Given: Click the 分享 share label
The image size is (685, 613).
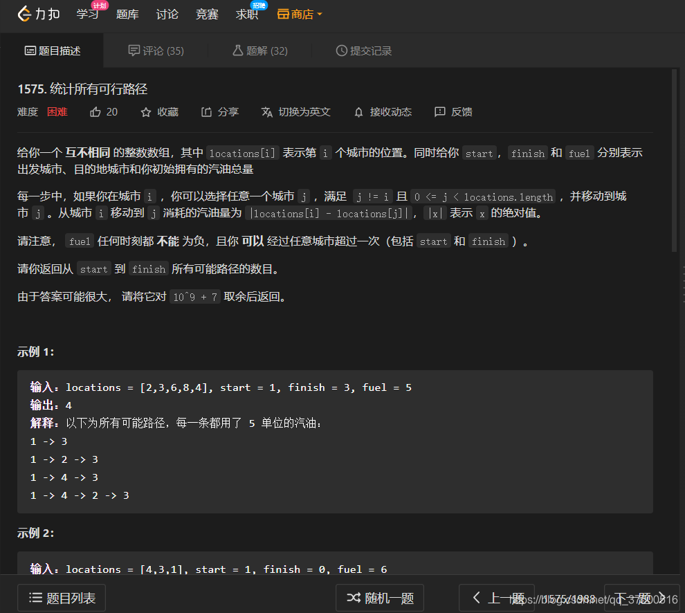Looking at the screenshot, I should 228,112.
